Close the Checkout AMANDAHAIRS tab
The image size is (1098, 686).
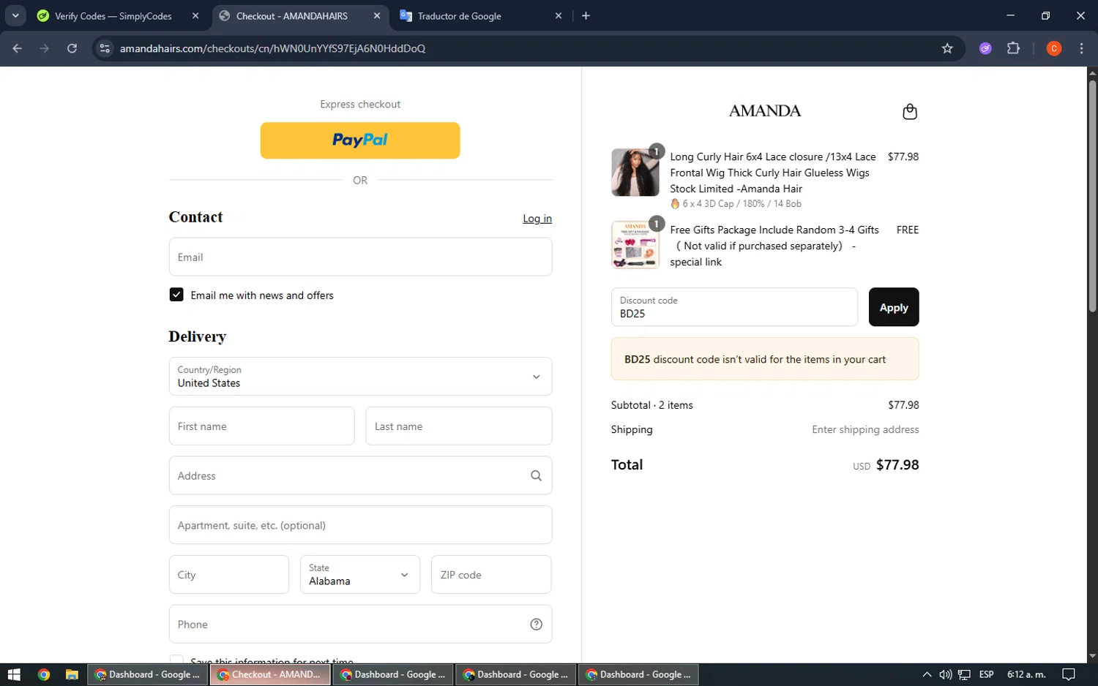[x=377, y=15]
